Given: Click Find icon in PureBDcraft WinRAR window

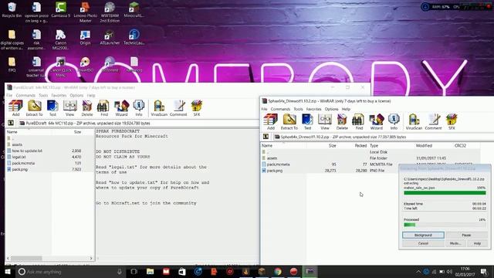Looking at the screenshot, I should 103,108.
